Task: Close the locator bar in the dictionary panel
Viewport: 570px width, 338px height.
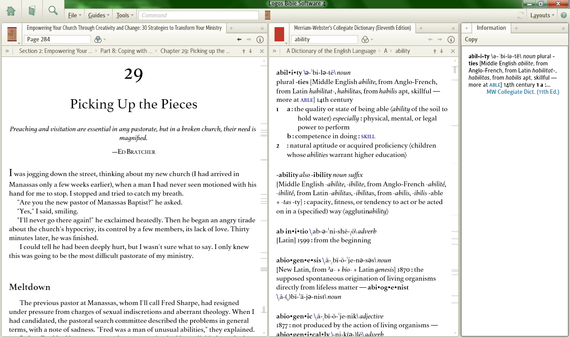Action: tap(453, 51)
